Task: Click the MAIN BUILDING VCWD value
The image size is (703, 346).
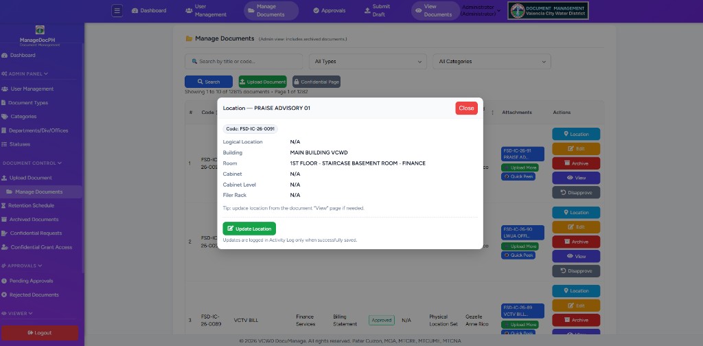Action: [x=319, y=152]
